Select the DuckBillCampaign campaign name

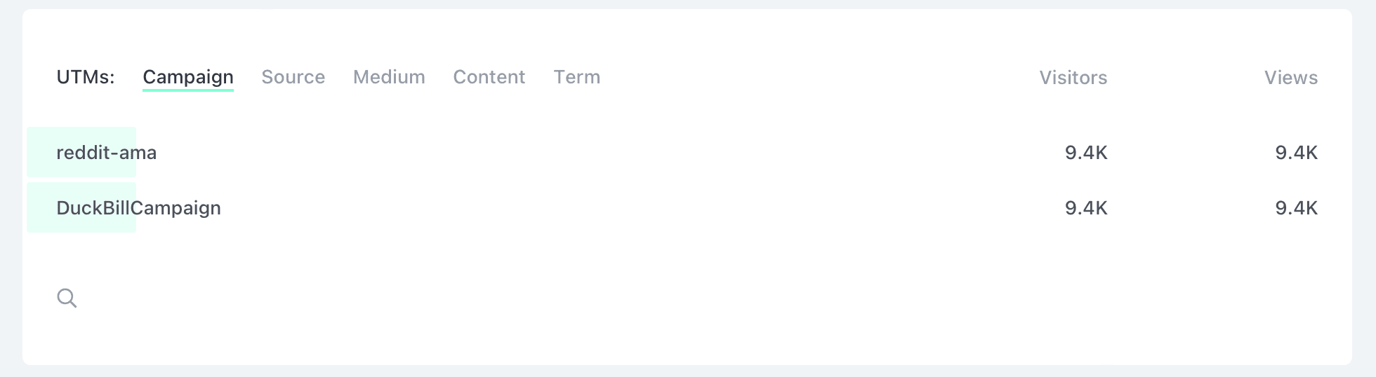[138, 208]
